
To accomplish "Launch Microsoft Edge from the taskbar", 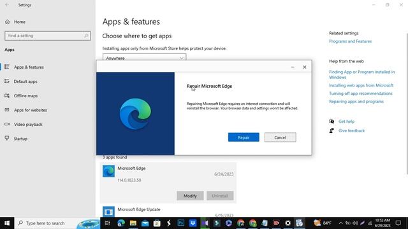I will point(121,223).
